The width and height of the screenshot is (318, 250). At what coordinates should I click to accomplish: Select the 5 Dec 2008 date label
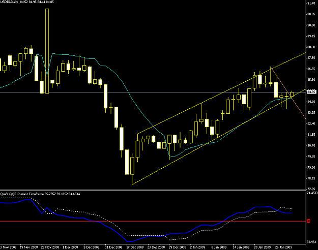(x=92, y=247)
